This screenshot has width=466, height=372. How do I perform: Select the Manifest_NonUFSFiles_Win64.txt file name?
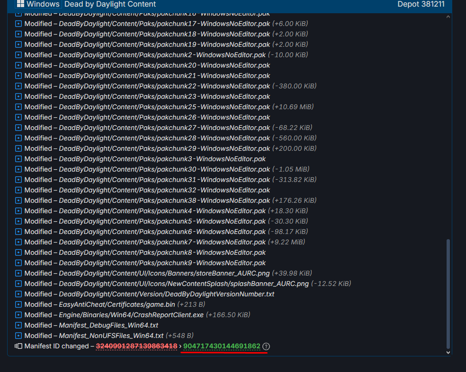[111, 336]
